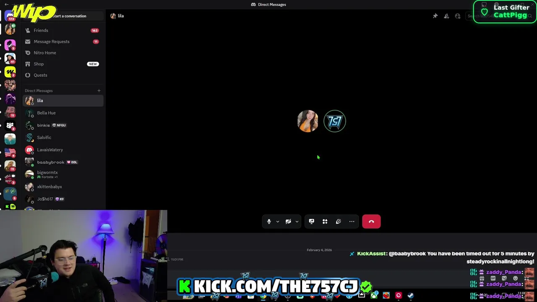
Task: Show user profile icon in chat header
Action: point(458,16)
